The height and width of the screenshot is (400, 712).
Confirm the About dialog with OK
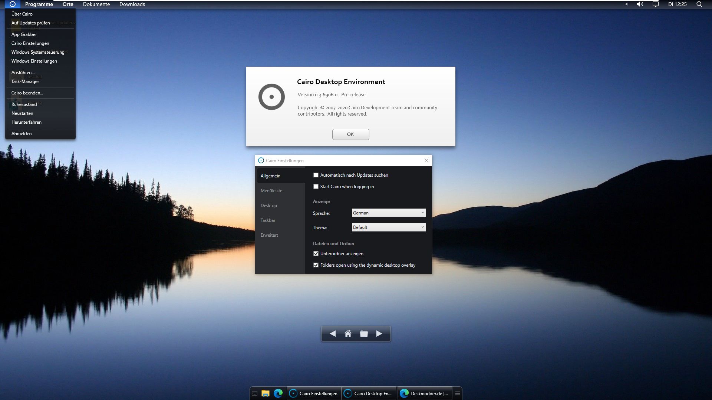350,134
